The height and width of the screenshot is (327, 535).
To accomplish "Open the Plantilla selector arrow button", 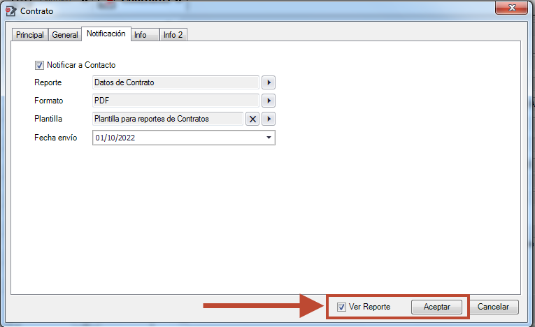I will (x=269, y=119).
